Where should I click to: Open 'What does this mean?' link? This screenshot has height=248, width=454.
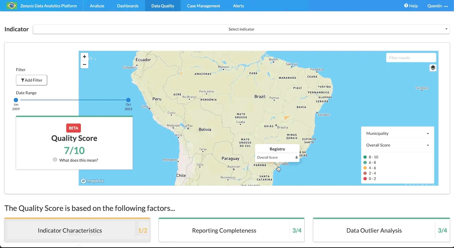[x=78, y=160]
